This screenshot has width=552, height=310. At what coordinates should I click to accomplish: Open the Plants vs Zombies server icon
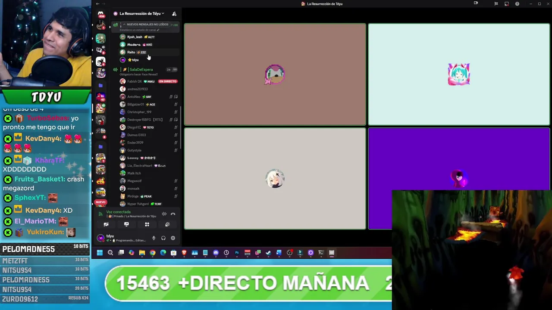tap(100, 38)
